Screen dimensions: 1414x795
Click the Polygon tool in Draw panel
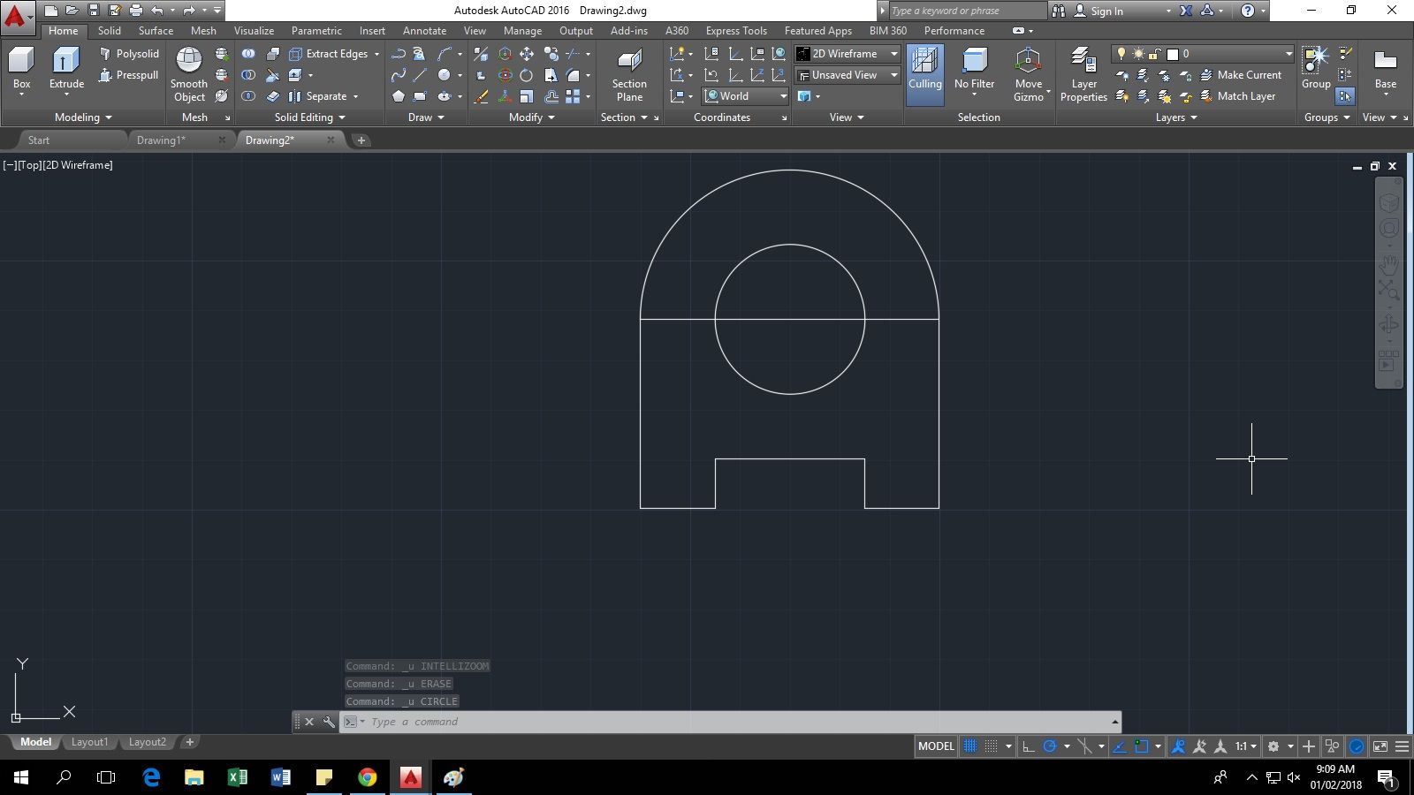click(399, 96)
